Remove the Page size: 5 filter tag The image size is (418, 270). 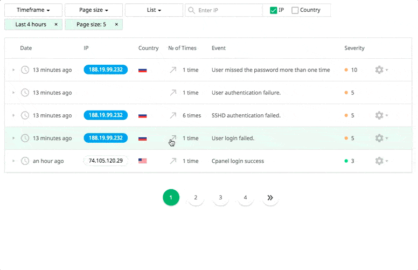116,25
